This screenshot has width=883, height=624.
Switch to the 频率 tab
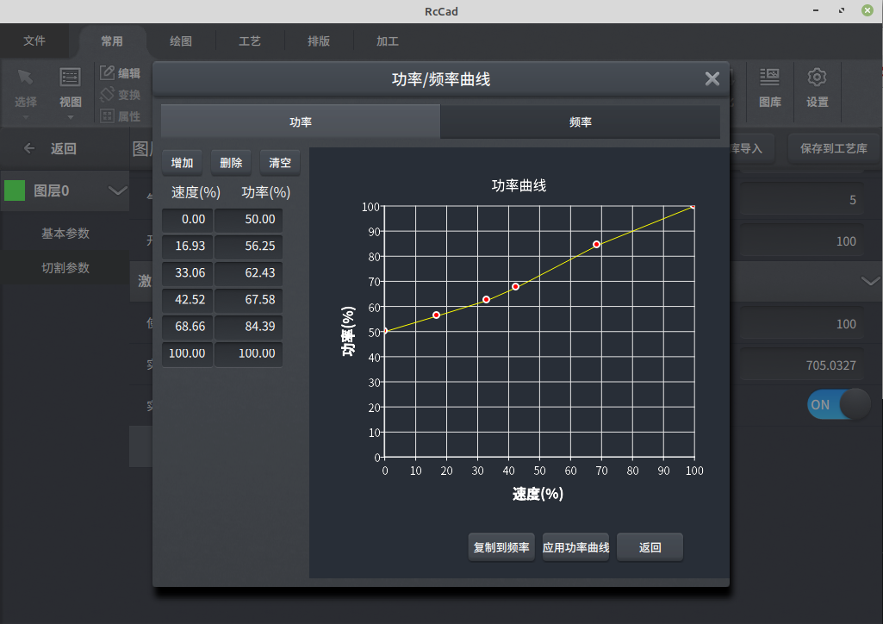point(581,122)
